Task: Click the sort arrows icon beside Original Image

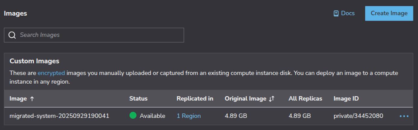Action: coord(272,99)
